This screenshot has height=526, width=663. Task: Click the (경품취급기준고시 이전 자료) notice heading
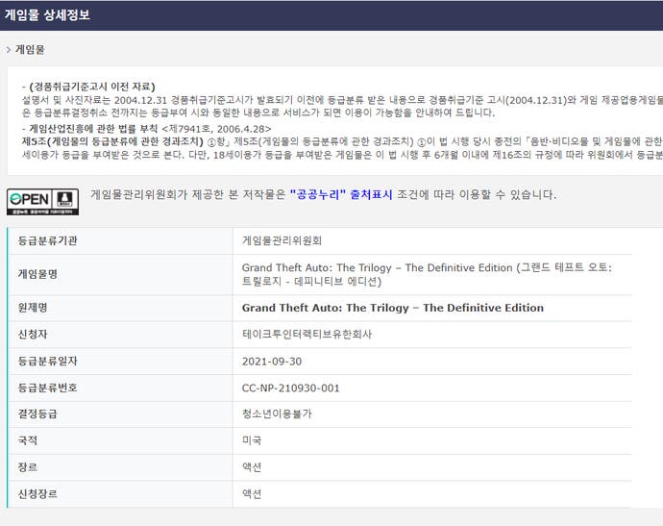coord(91,87)
